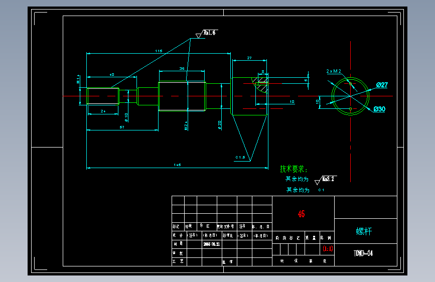
Task: Select the 2×M2 hole callout
Action: coord(334,71)
